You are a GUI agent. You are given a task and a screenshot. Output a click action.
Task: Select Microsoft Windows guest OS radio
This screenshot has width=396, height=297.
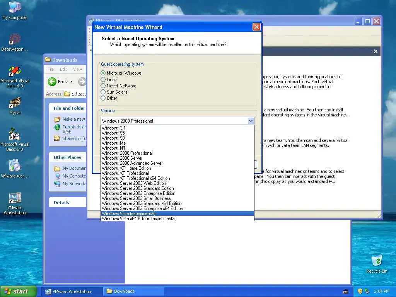pyautogui.click(x=103, y=73)
